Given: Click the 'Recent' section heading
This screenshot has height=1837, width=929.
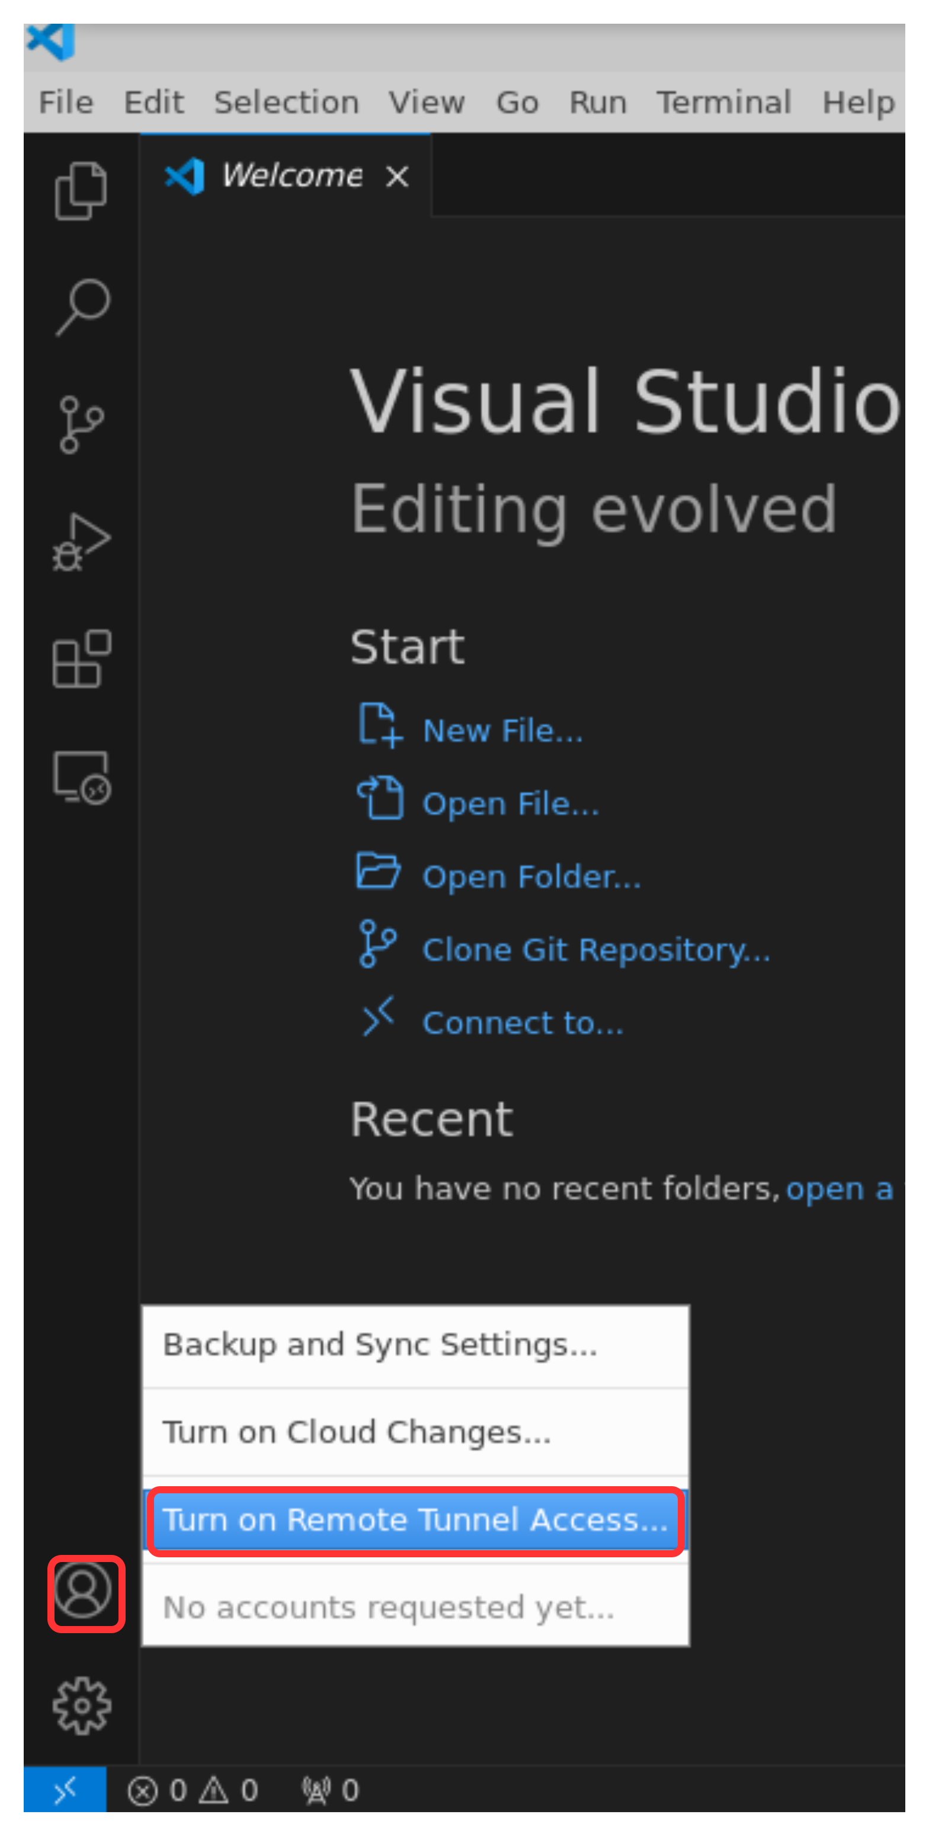Looking at the screenshot, I should pos(431,1119).
